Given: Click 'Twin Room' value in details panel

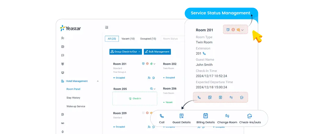Looking at the screenshot, I should [204, 42].
